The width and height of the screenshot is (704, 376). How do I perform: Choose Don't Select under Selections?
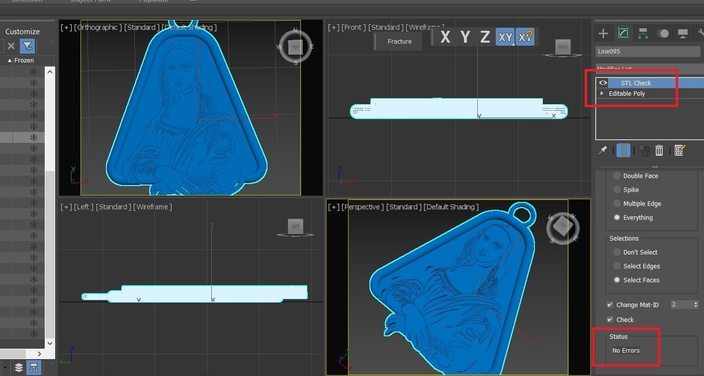click(x=617, y=252)
